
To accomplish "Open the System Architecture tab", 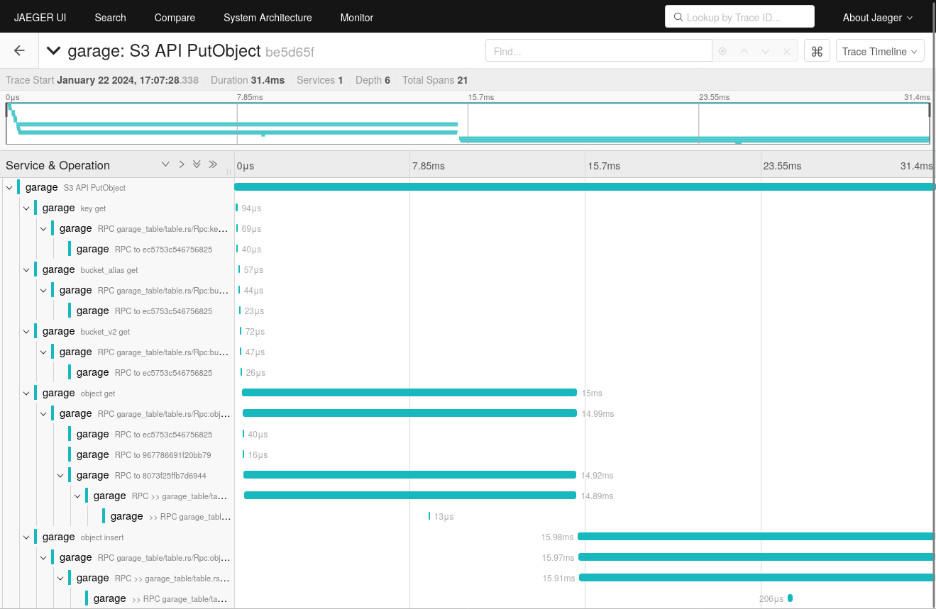I will tap(268, 17).
